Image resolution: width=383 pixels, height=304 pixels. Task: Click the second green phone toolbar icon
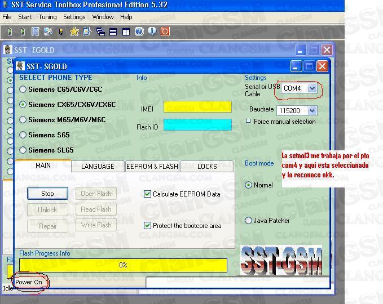23,32
